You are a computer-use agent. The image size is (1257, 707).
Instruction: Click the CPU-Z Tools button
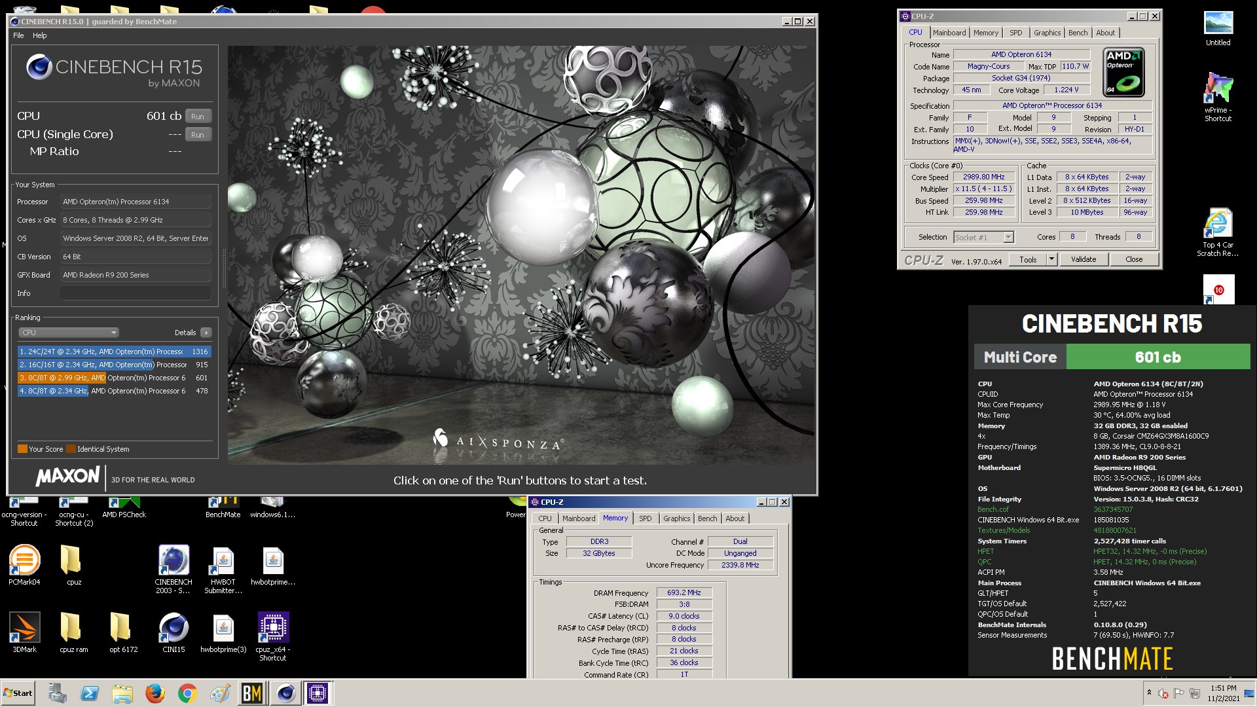1028,259
